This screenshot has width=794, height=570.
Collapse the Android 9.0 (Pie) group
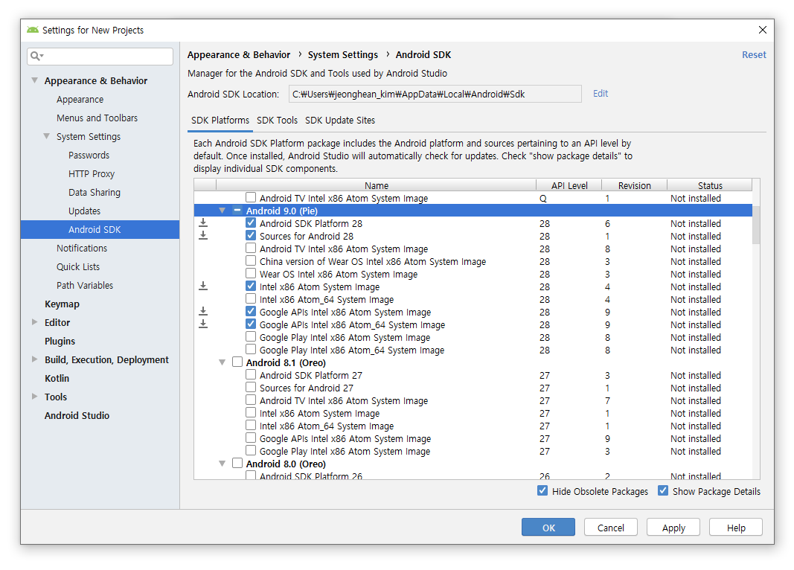(222, 211)
